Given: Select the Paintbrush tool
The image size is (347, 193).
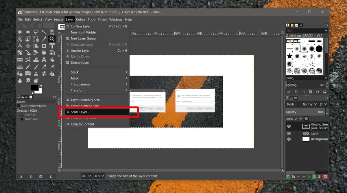Looking at the screenshot, I should [36, 67].
